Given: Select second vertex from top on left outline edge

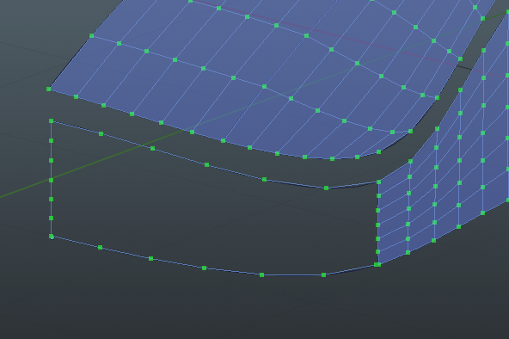Looking at the screenshot, I should pos(51,140).
